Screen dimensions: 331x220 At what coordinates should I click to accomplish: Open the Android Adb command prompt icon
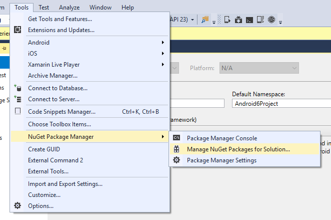pos(249,20)
